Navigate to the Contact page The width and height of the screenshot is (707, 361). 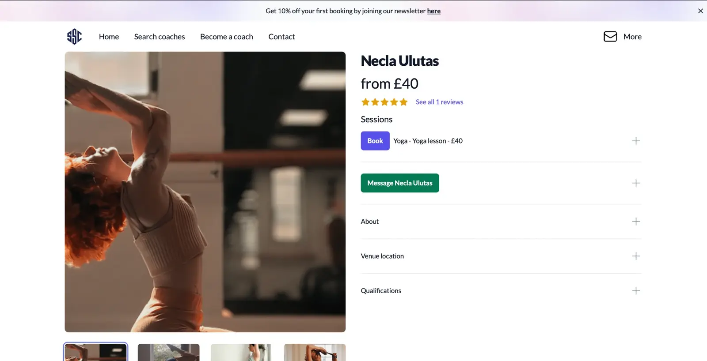pos(281,37)
